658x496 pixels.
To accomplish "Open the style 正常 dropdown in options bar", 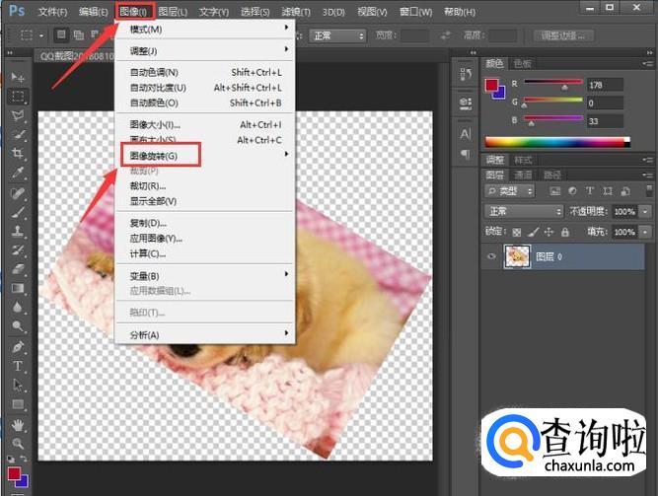I will (337, 36).
